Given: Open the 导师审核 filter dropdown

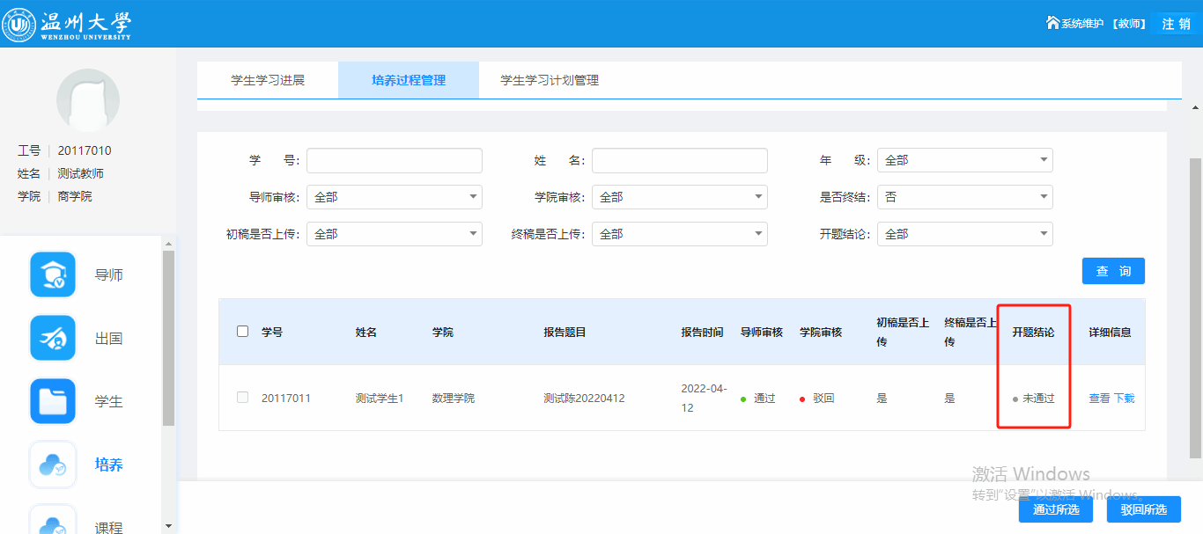Looking at the screenshot, I should pos(394,197).
